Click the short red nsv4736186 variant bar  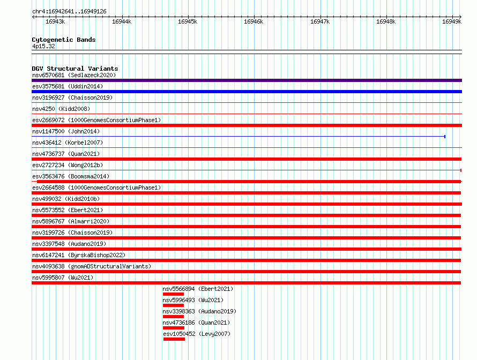(x=174, y=328)
